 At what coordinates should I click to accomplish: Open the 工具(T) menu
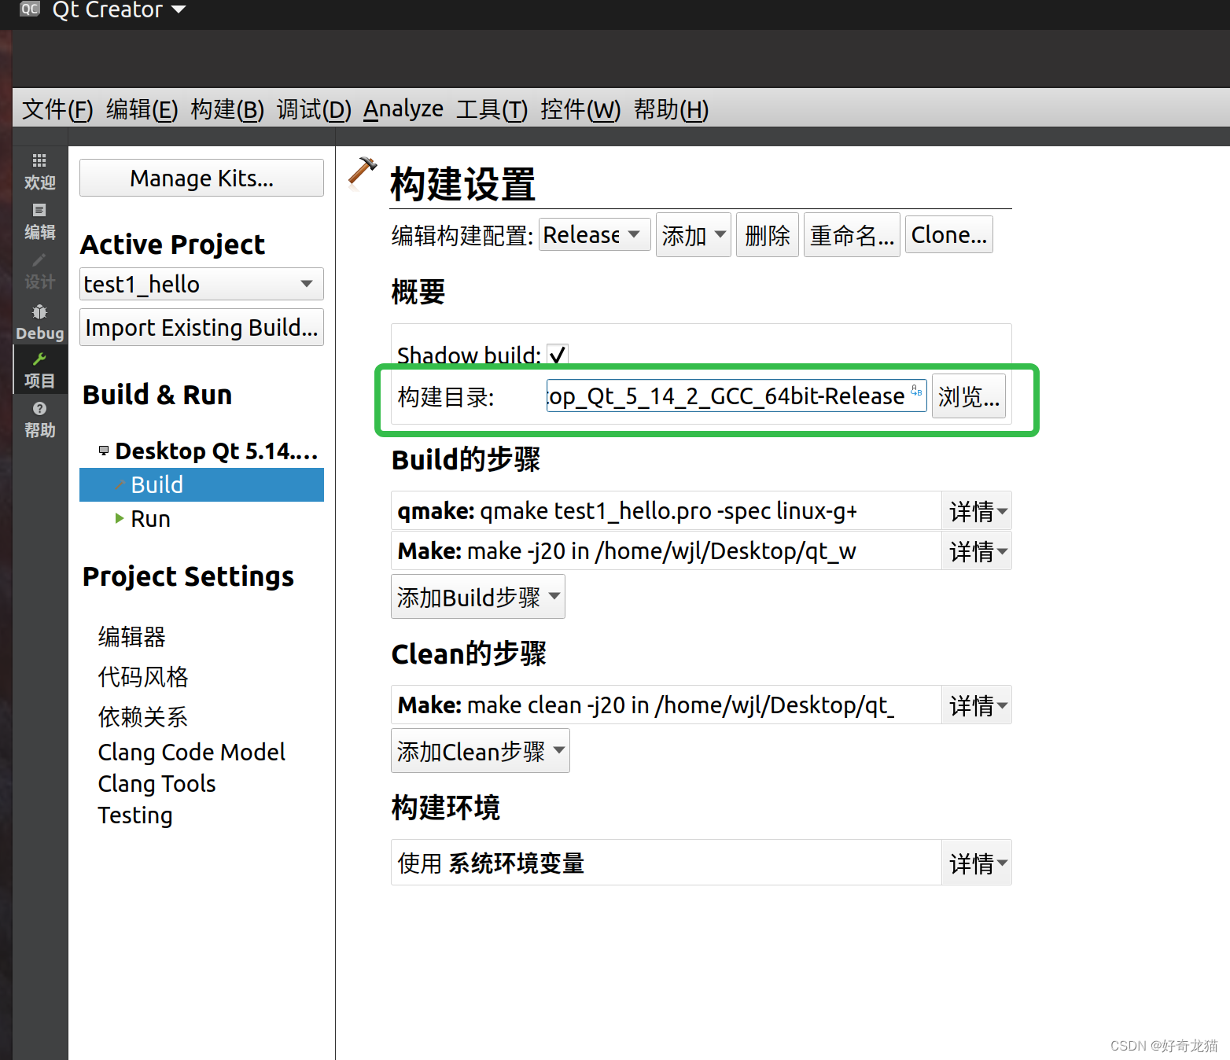[492, 109]
